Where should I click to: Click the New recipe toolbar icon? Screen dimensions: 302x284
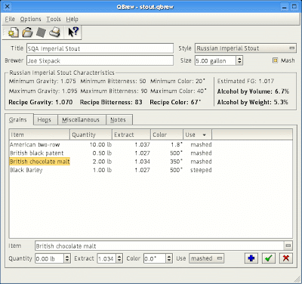click(x=13, y=32)
